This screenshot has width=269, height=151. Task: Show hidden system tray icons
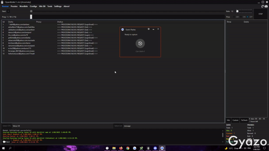click(242, 148)
